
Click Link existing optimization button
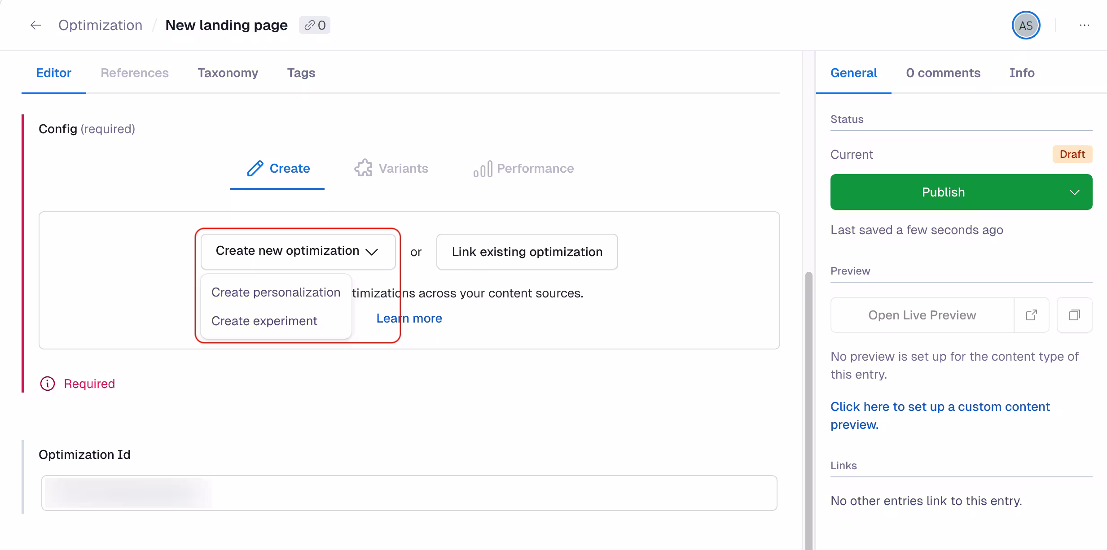click(x=527, y=252)
